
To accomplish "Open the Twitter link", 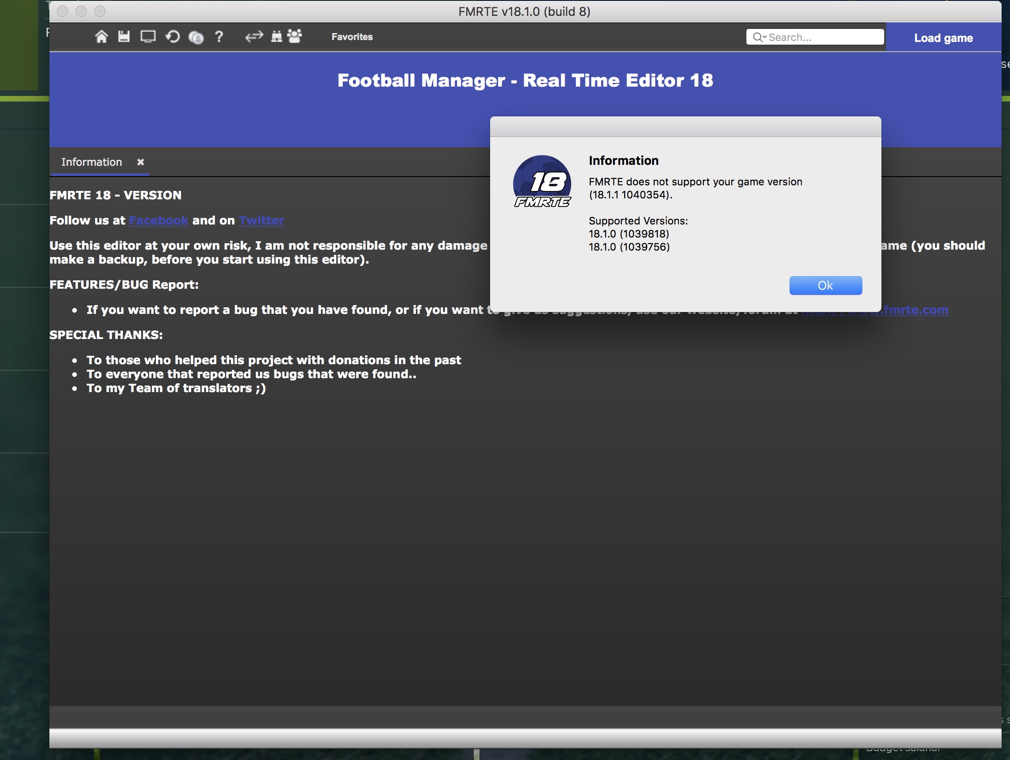I will click(261, 220).
